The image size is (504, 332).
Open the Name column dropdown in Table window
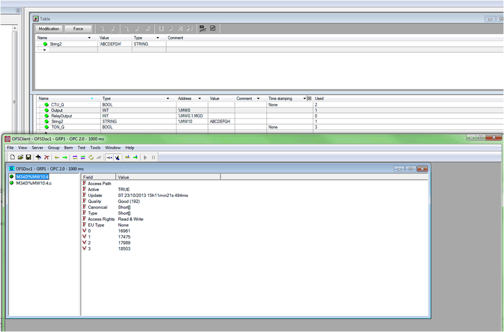tap(90, 38)
